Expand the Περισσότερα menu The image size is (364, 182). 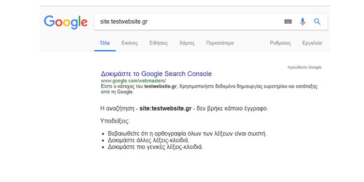tap(220, 43)
